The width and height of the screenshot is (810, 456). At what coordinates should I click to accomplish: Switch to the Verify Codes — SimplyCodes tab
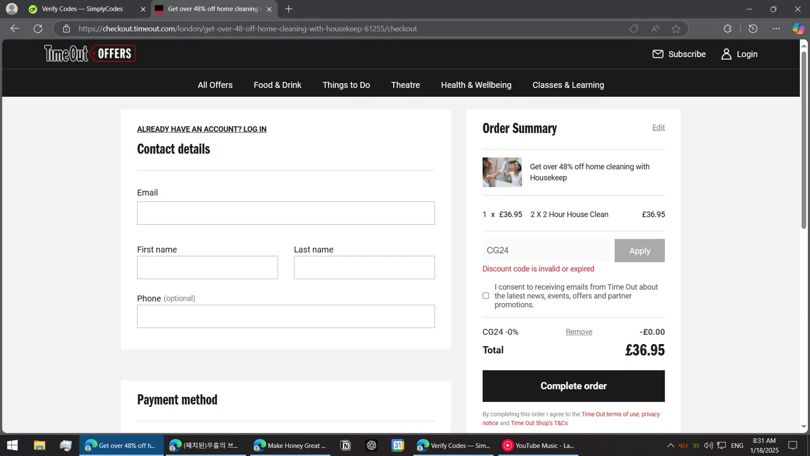[x=83, y=9]
